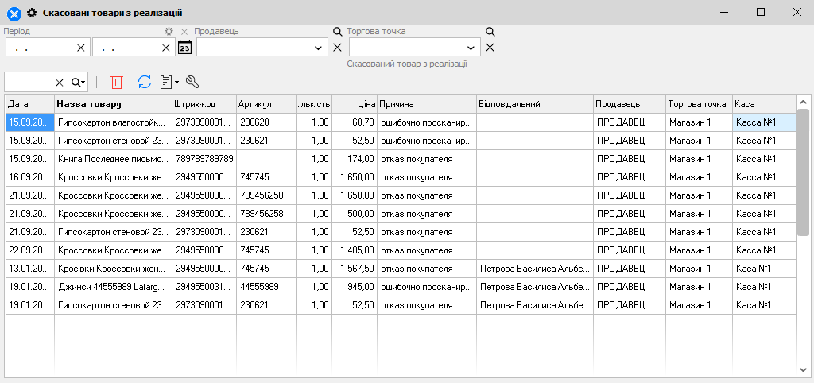
Task: Click magnifier icon above Продавець field
Action: tap(337, 32)
